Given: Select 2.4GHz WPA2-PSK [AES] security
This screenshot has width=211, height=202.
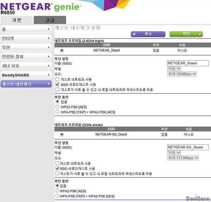Looking at the screenshot, I should [57, 106].
